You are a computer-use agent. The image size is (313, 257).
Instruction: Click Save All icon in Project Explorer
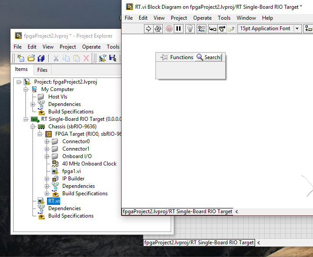click(41, 58)
